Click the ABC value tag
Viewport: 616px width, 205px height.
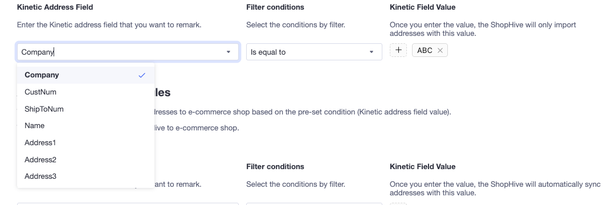(x=425, y=50)
